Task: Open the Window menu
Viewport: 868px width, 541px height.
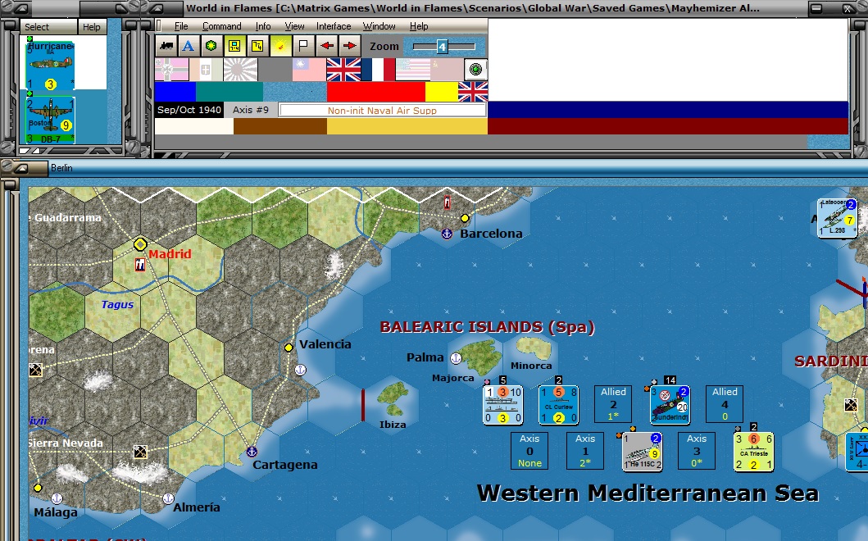Action: (379, 26)
